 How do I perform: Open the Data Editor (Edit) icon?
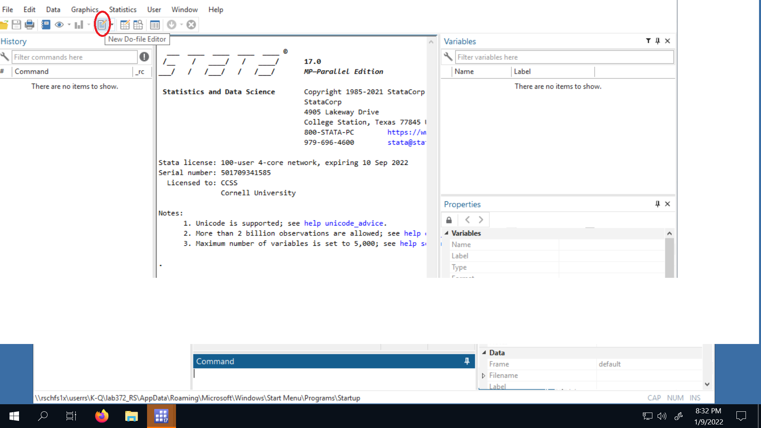pos(125,25)
